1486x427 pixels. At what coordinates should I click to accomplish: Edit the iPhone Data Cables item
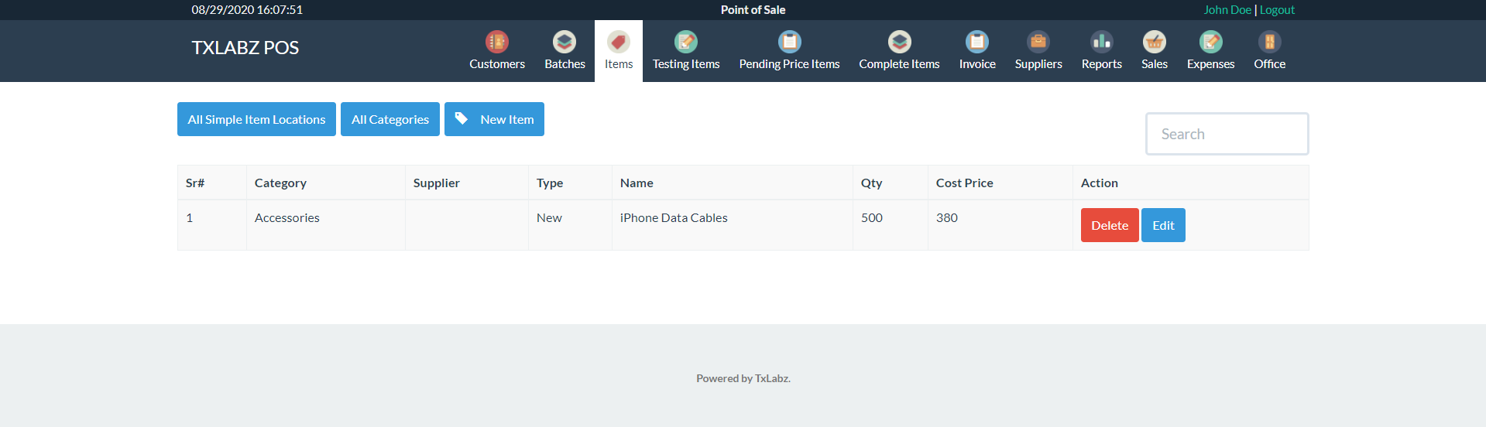tap(1163, 225)
